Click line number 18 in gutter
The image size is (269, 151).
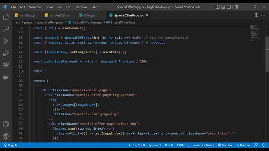(x=21, y=71)
